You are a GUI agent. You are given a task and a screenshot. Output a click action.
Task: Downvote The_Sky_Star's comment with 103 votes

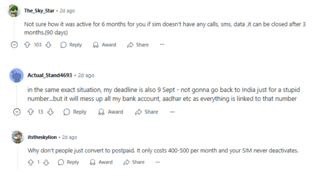pyautogui.click(x=48, y=45)
